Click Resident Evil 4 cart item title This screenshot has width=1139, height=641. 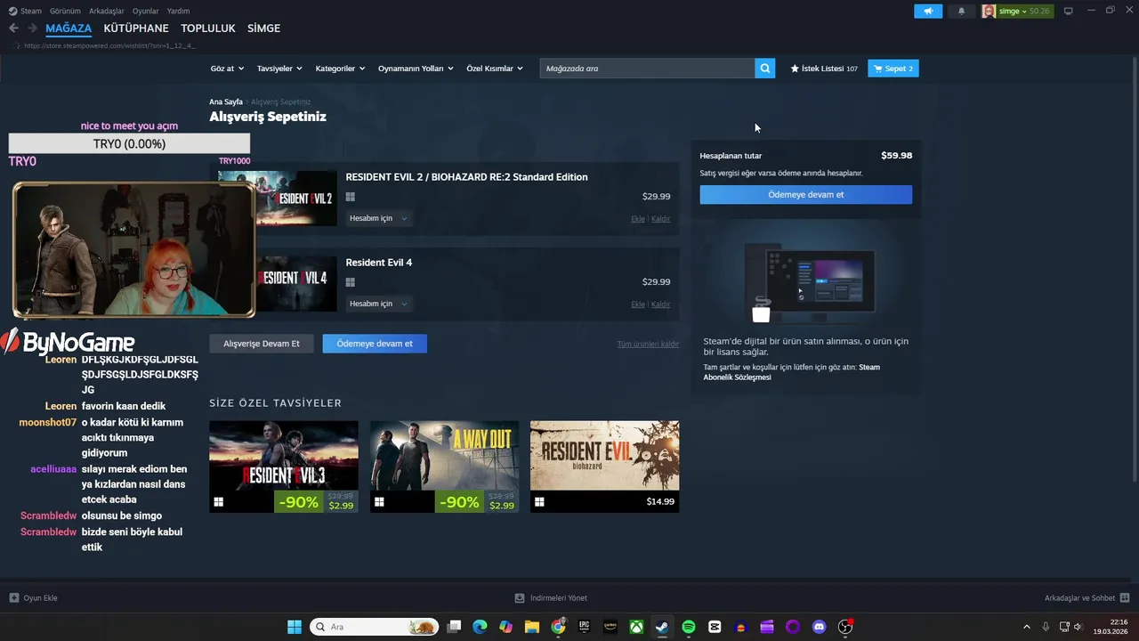[x=379, y=263]
